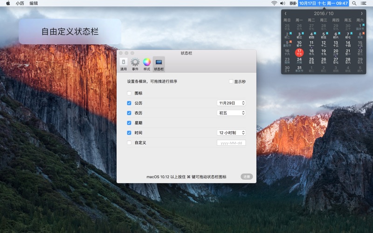Image resolution: width=373 pixels, height=233 pixels.
Task: Go to previous month in calendar popup
Action: pos(286,14)
